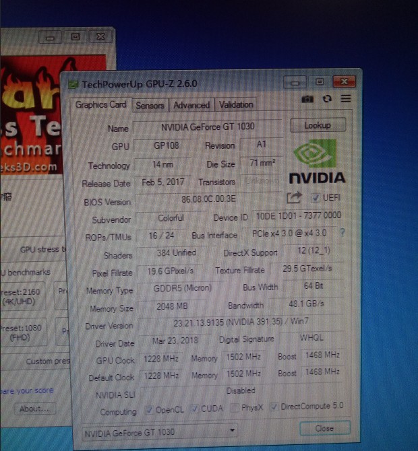Image resolution: width=418 pixels, height=451 pixels.
Task: Click the Bandwidth value 48.1 GB/s
Action: tap(306, 304)
